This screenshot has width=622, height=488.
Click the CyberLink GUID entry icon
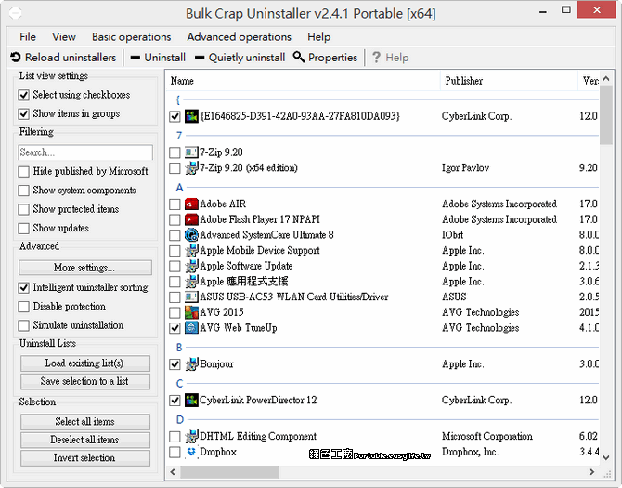pos(191,116)
